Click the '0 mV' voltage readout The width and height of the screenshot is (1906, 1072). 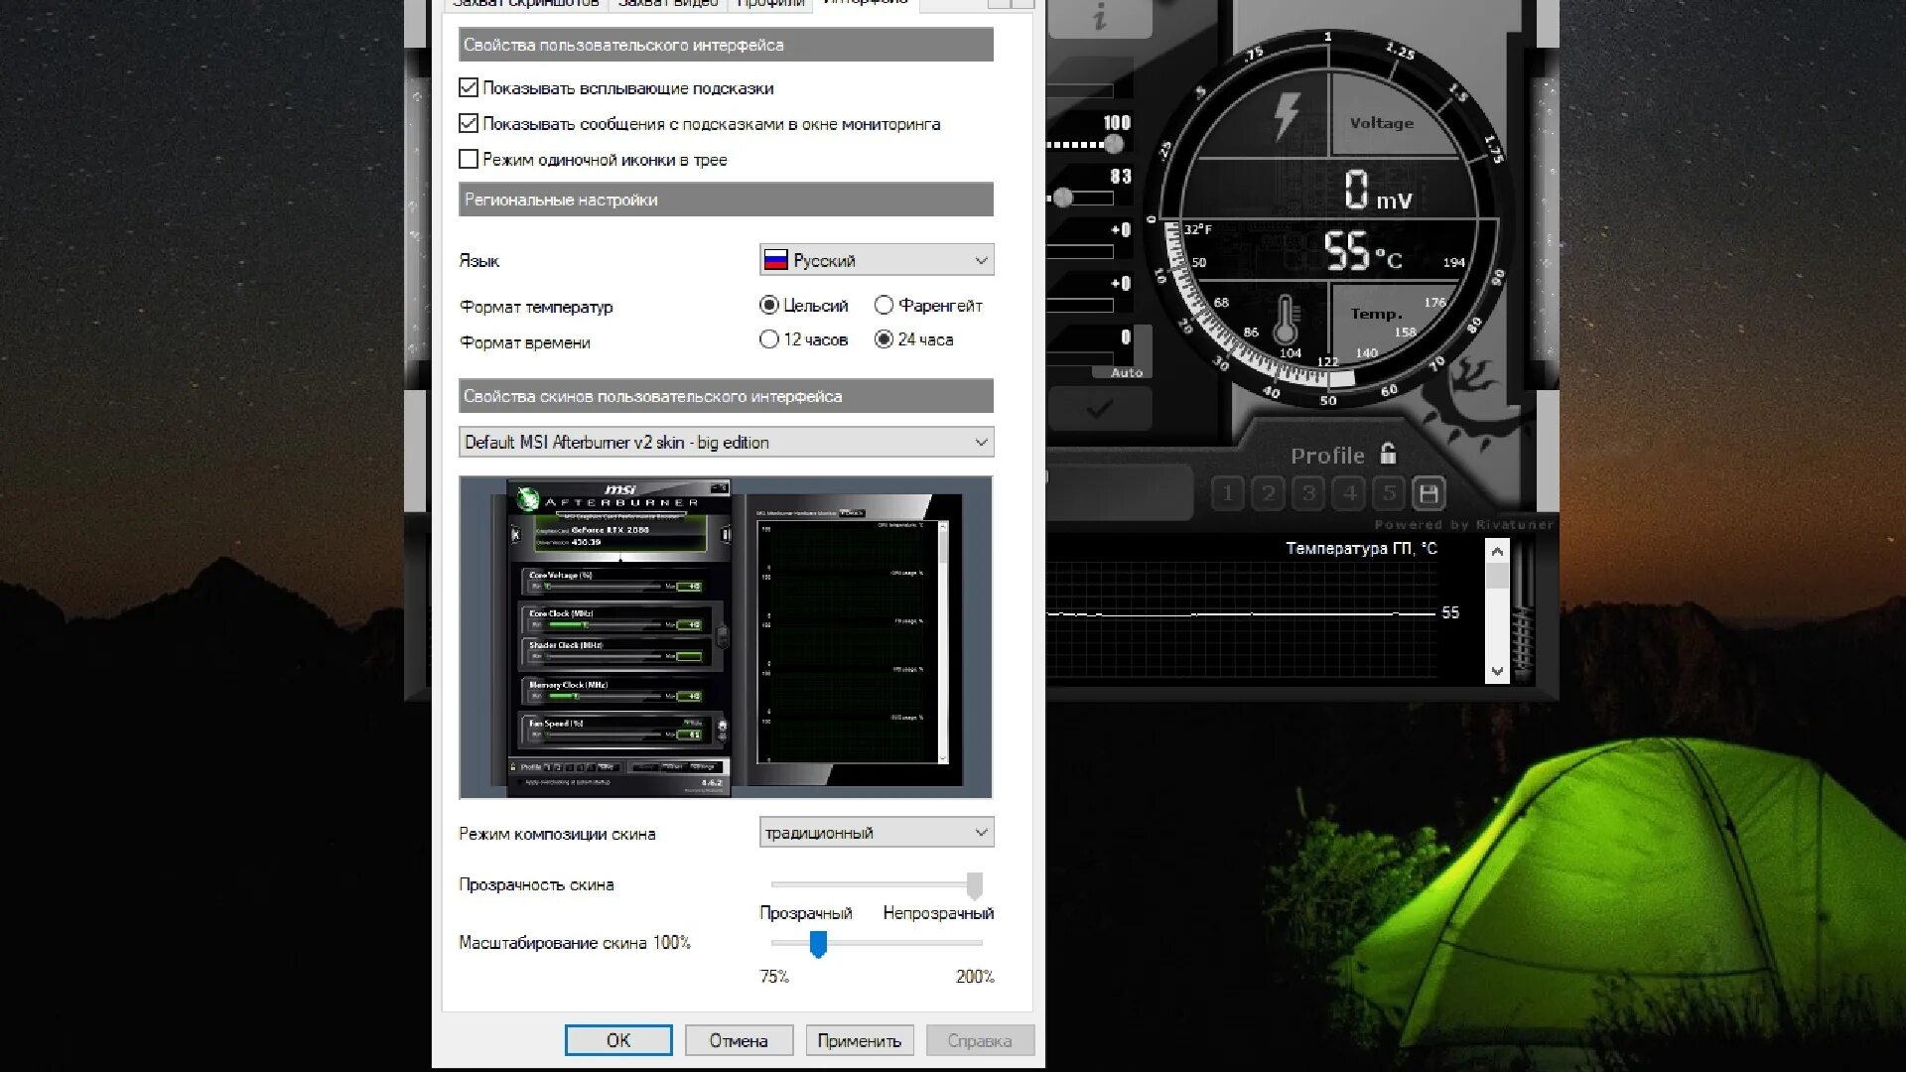coord(1378,191)
